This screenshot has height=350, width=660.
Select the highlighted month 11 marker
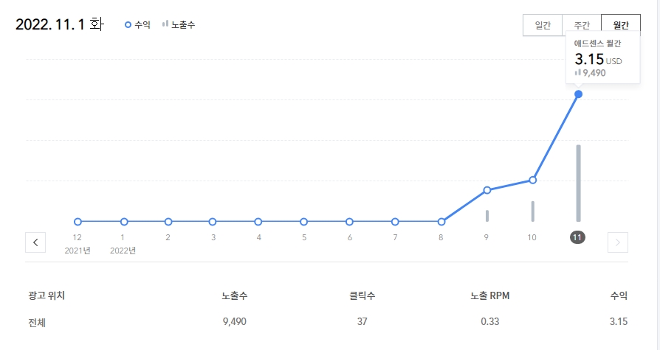pyautogui.click(x=577, y=237)
